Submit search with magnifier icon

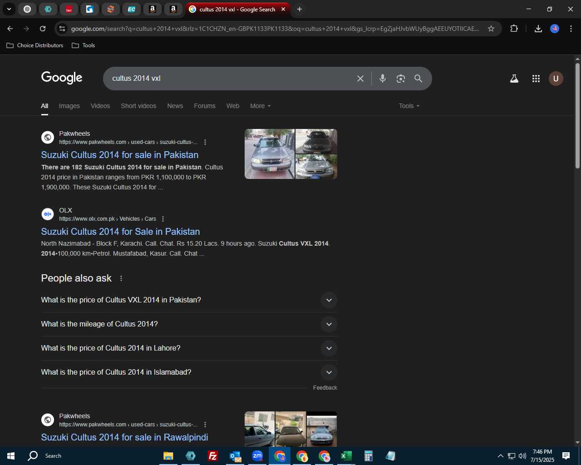[419, 79]
